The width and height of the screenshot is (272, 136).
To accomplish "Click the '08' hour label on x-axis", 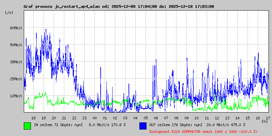I will [176, 118].
